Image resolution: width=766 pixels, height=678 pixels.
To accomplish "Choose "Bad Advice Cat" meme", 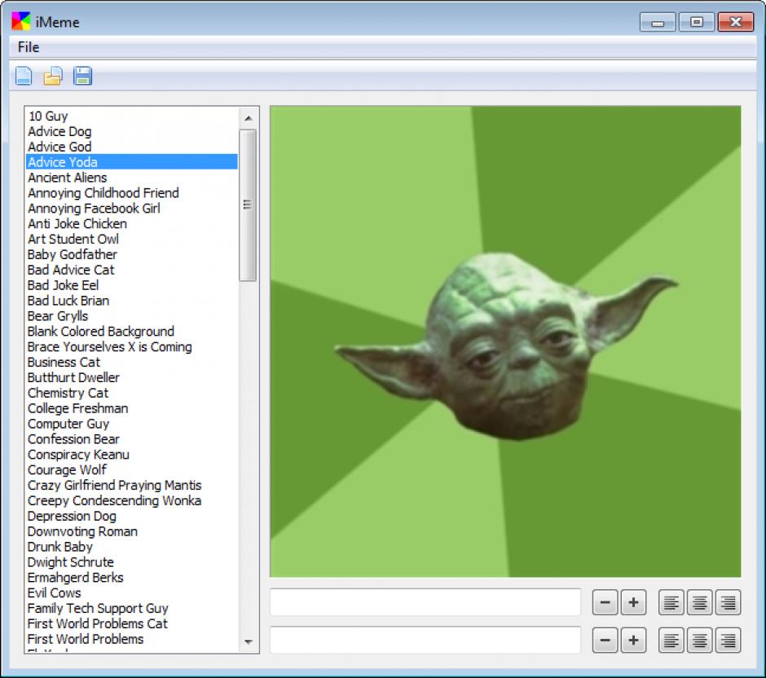I will point(132,270).
